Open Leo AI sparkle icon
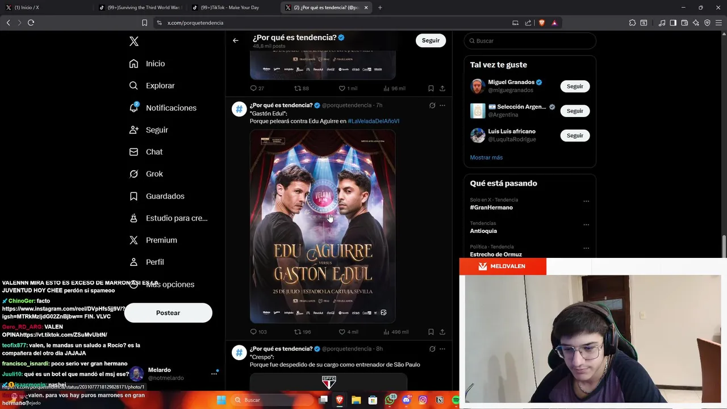This screenshot has width=727, height=409. point(696,23)
